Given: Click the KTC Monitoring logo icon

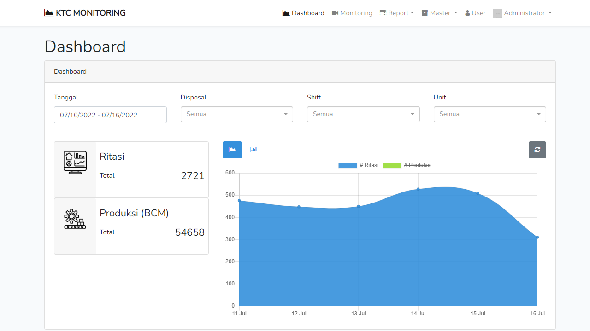Looking at the screenshot, I should pos(49,13).
